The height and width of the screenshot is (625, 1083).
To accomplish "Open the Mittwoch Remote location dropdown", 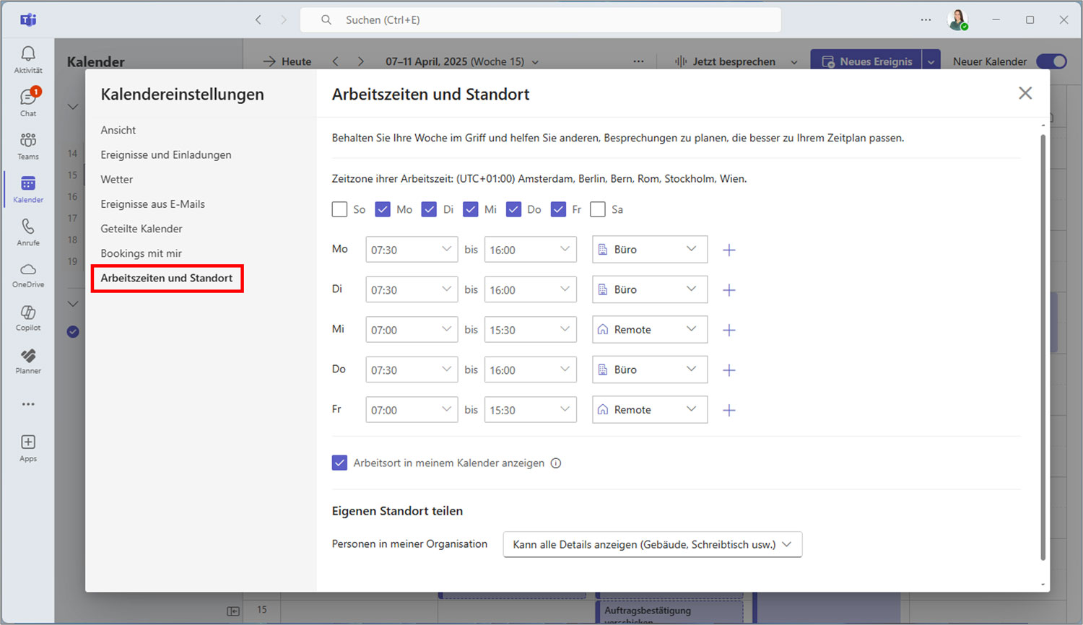I will [x=649, y=329].
